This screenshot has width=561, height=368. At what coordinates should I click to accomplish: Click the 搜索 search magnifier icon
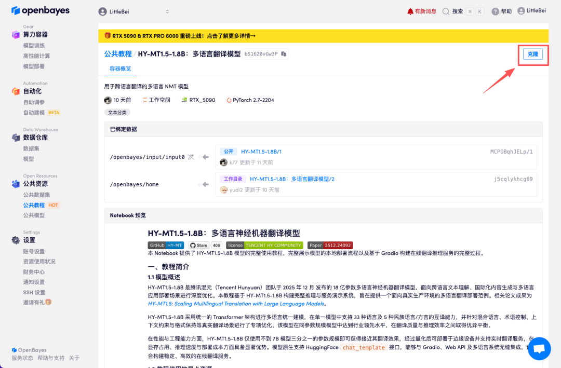(447, 10)
